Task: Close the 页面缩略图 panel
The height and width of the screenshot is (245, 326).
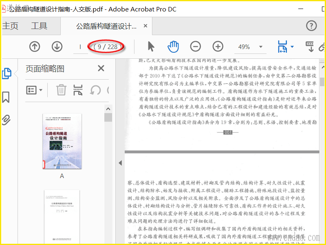Action: pyautogui.click(x=101, y=68)
